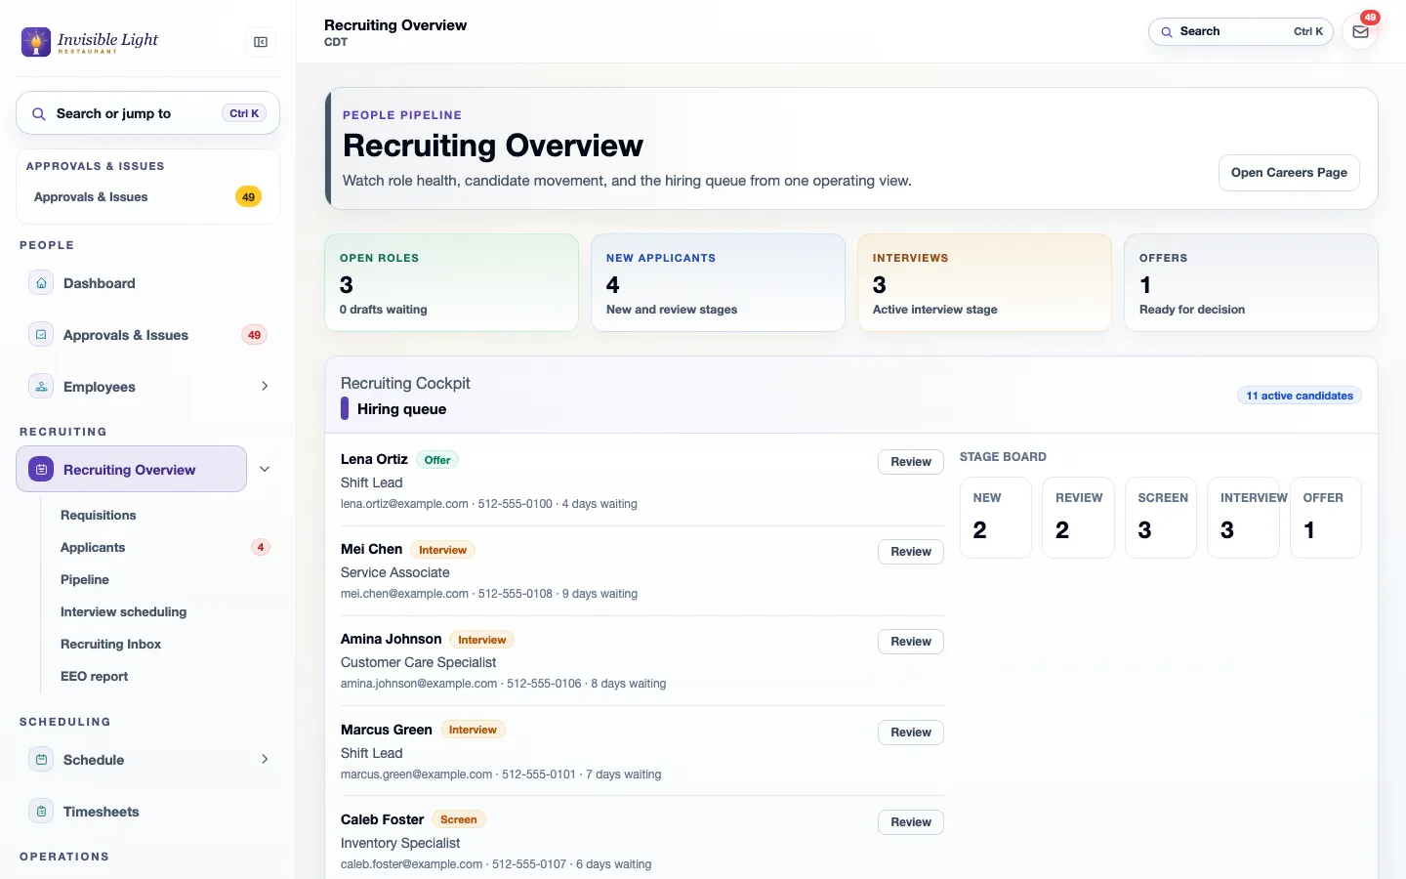This screenshot has width=1406, height=879.
Task: Click the Approvals & Issues inbox icon under People
Action: (x=41, y=335)
